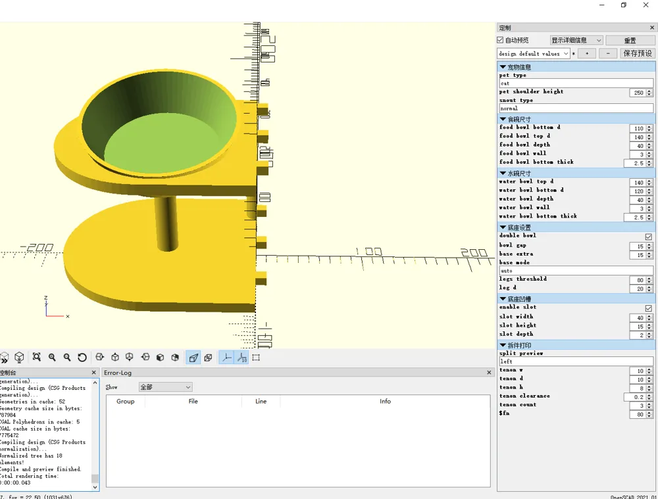Collapse the 水碗尺寸 section

503,173
